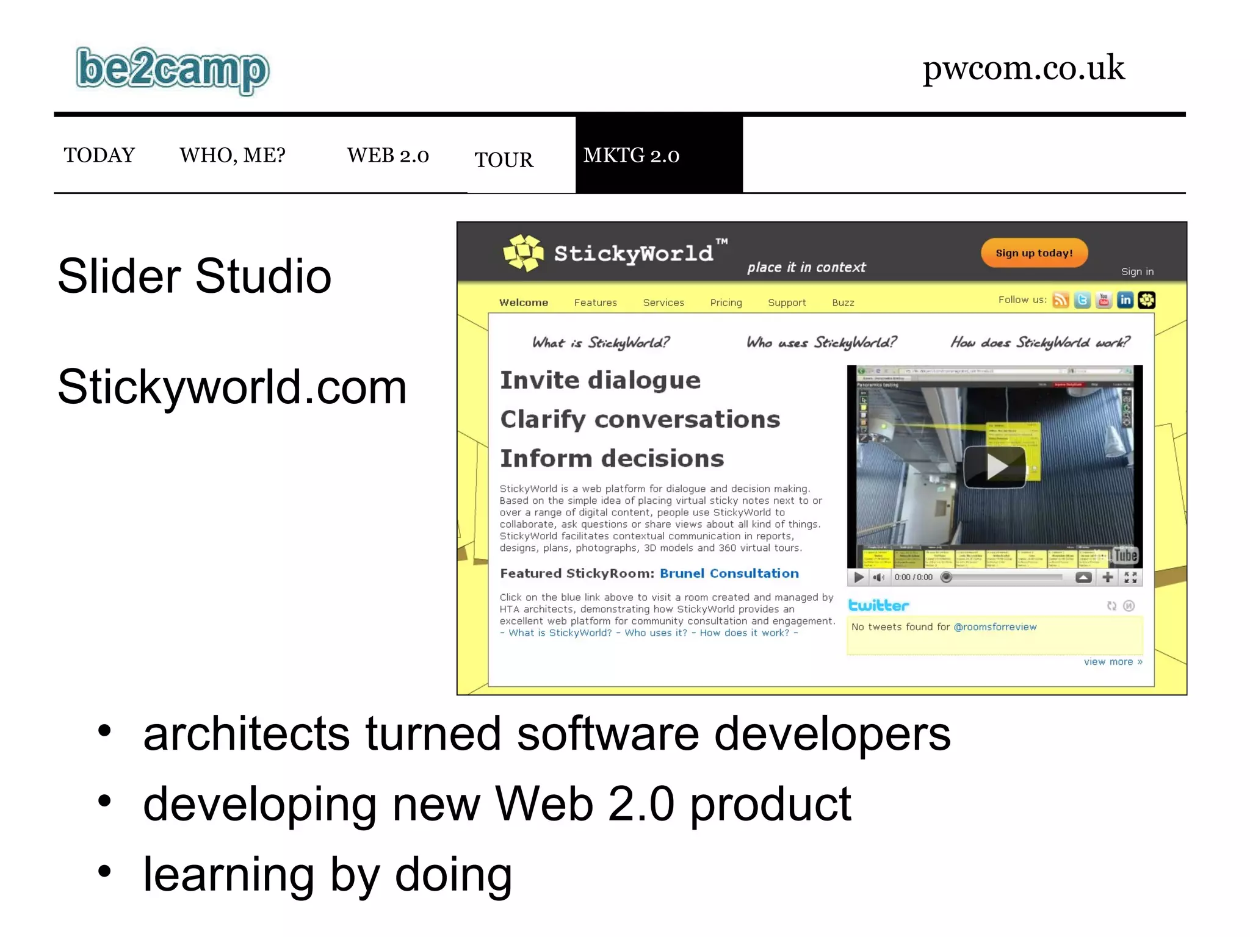Open How does StickyWorld work? handwritten heading
Screen dimensions: 1250x937
(x=1040, y=342)
